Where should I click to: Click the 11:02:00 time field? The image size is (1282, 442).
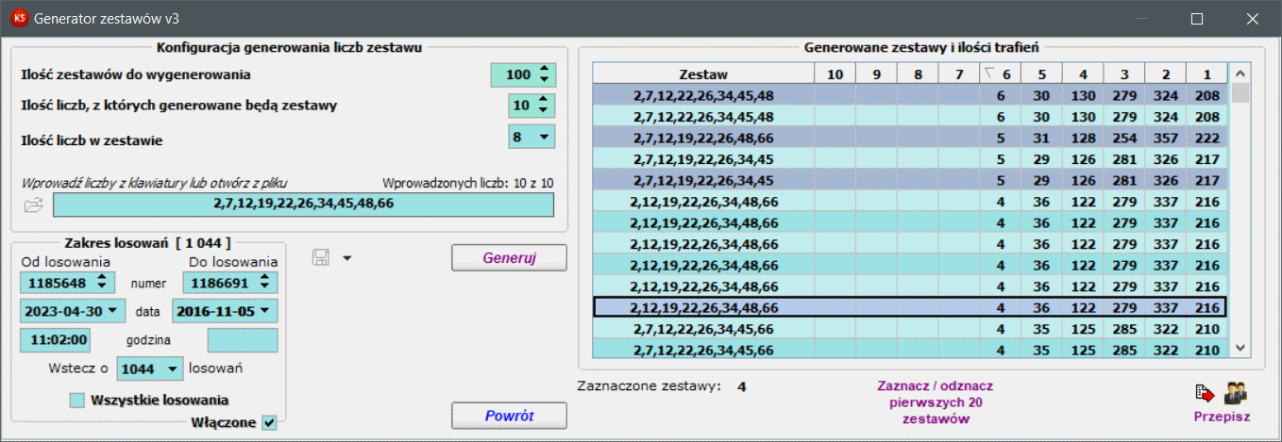tap(56, 340)
